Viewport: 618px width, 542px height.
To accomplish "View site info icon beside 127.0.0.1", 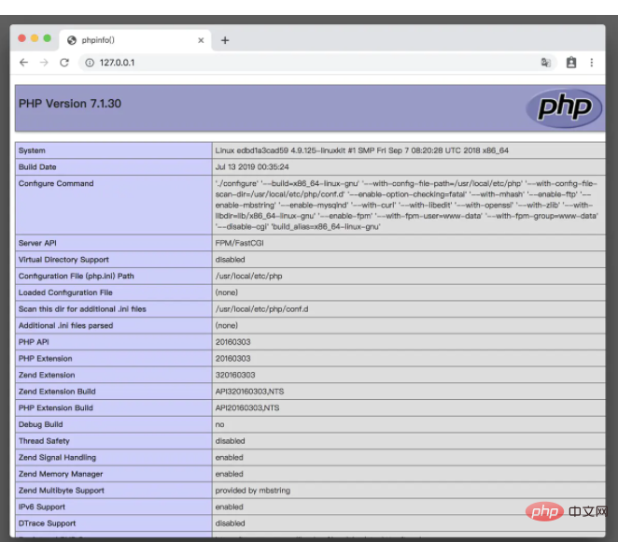I will coord(90,63).
